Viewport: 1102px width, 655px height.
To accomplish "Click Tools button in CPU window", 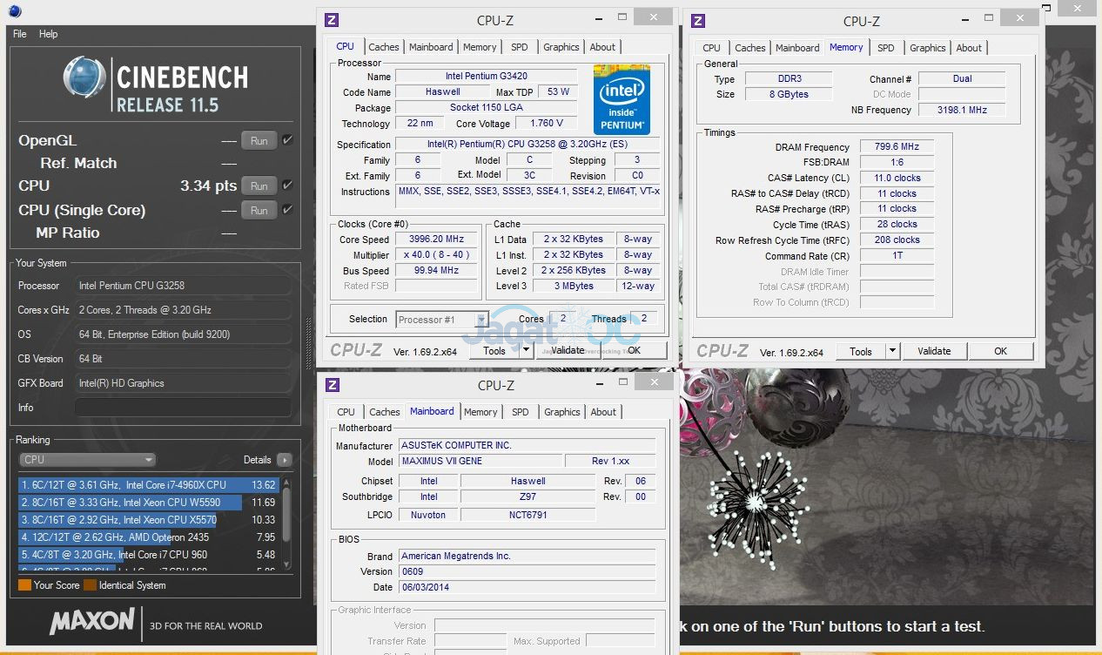I will click(x=494, y=351).
